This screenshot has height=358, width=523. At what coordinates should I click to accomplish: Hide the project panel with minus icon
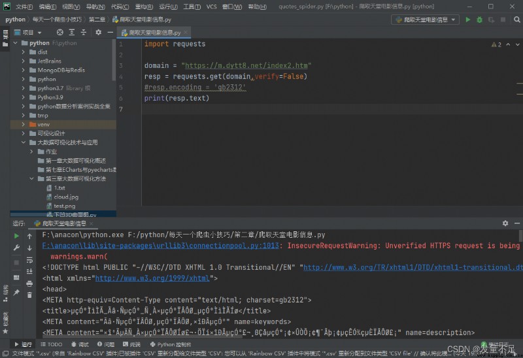coord(110,32)
